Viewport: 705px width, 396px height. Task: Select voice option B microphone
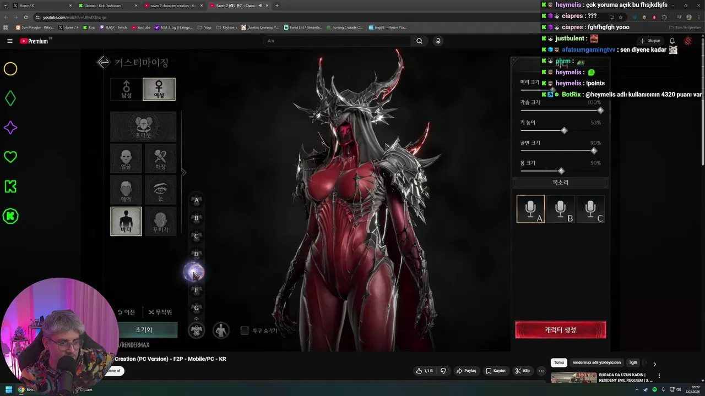[x=561, y=209]
